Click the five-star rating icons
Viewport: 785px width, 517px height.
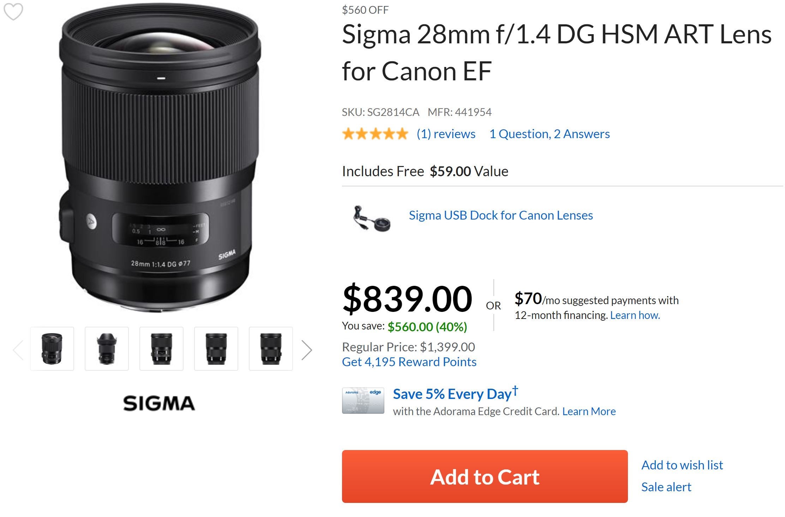(x=375, y=134)
